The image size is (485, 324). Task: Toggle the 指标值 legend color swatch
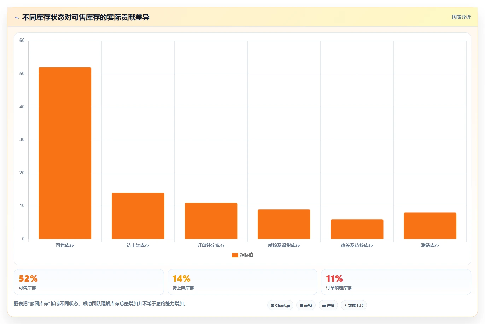[235, 255]
